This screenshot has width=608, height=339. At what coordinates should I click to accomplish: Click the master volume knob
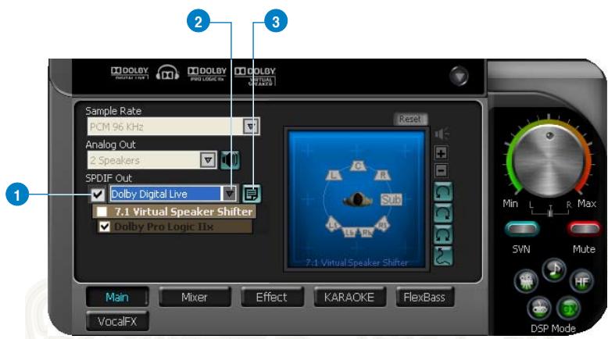[x=549, y=159]
